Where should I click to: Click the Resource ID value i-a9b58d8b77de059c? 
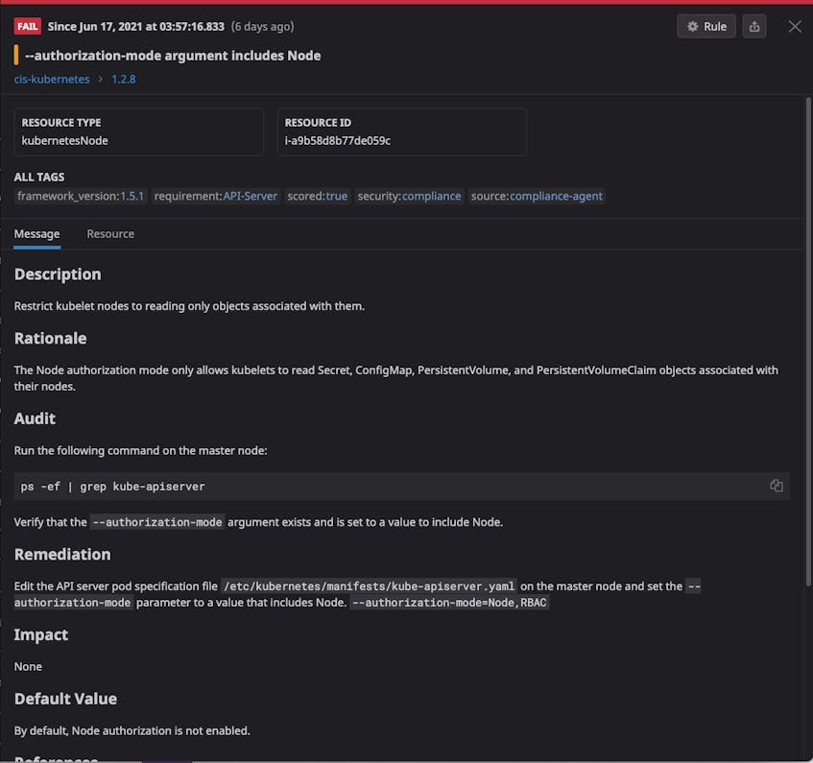pos(338,140)
